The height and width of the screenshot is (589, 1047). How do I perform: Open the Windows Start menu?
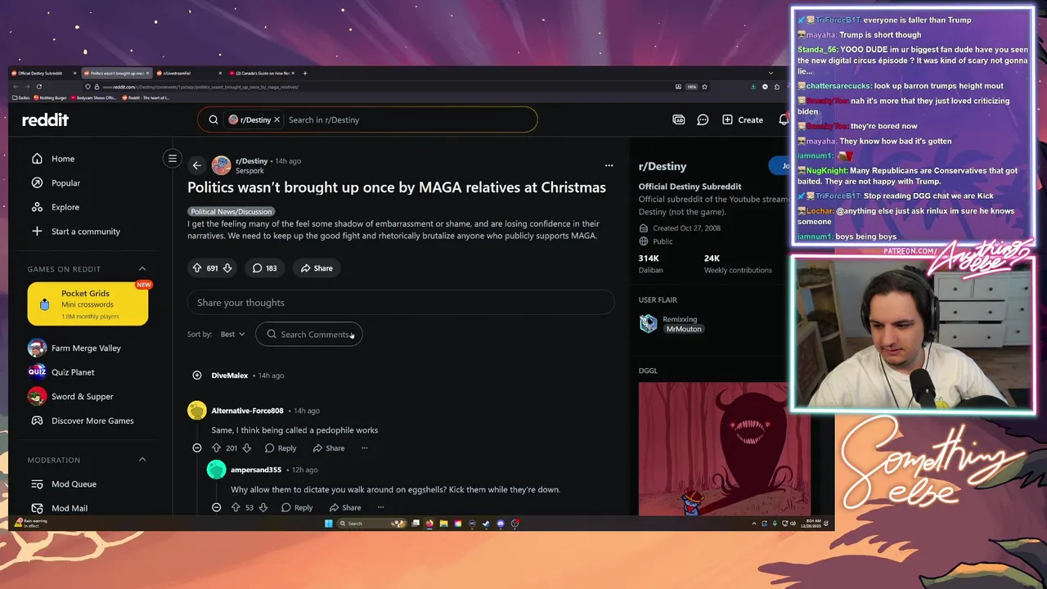pyautogui.click(x=328, y=524)
